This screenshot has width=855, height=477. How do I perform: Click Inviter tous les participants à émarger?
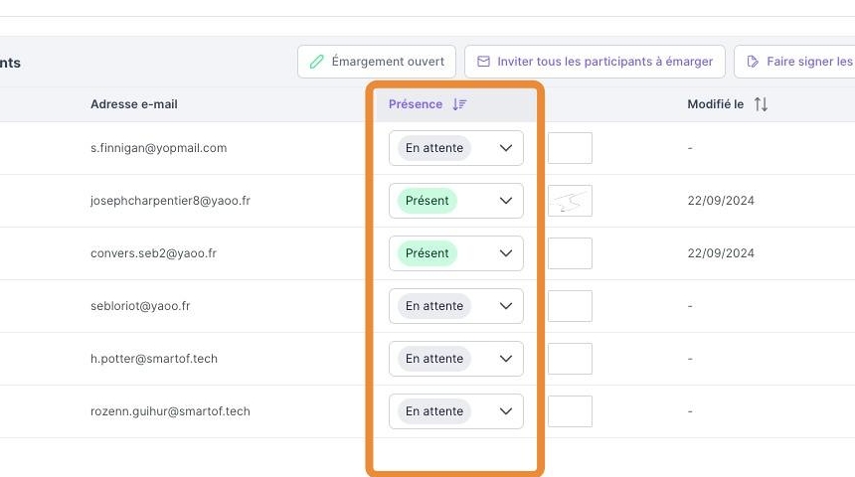595,62
